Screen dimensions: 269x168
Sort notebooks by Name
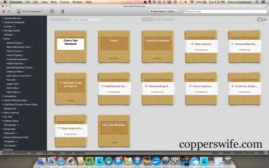pos(147,19)
